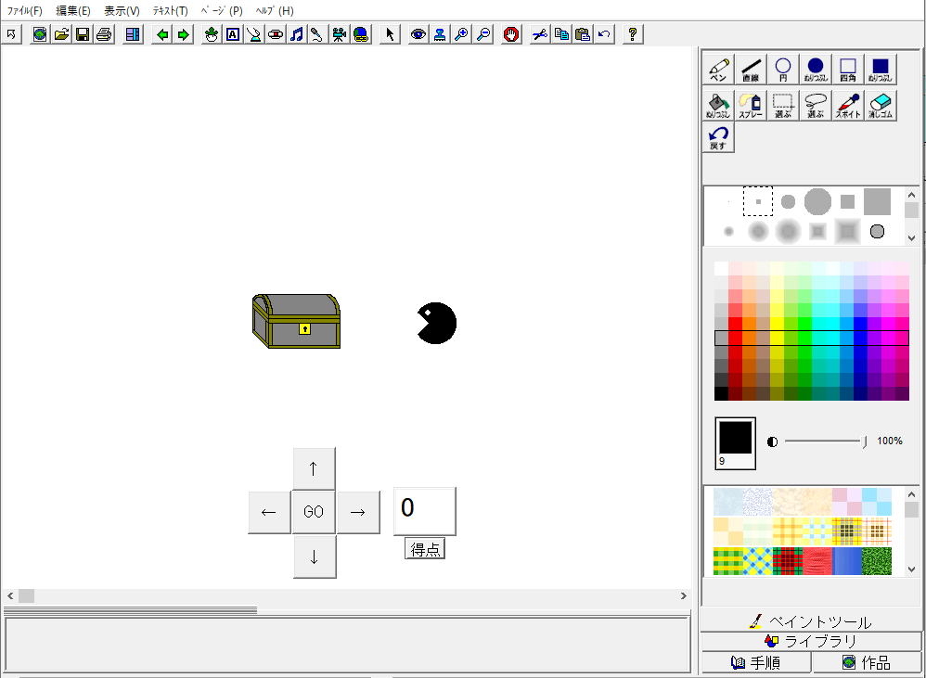The width and height of the screenshot is (926, 678).
Task: Select the ペン (pen) tool
Action: [718, 70]
